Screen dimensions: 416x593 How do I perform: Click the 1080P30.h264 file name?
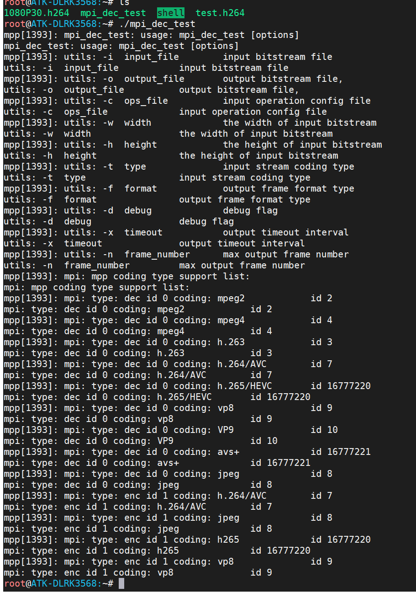pyautogui.click(x=36, y=13)
